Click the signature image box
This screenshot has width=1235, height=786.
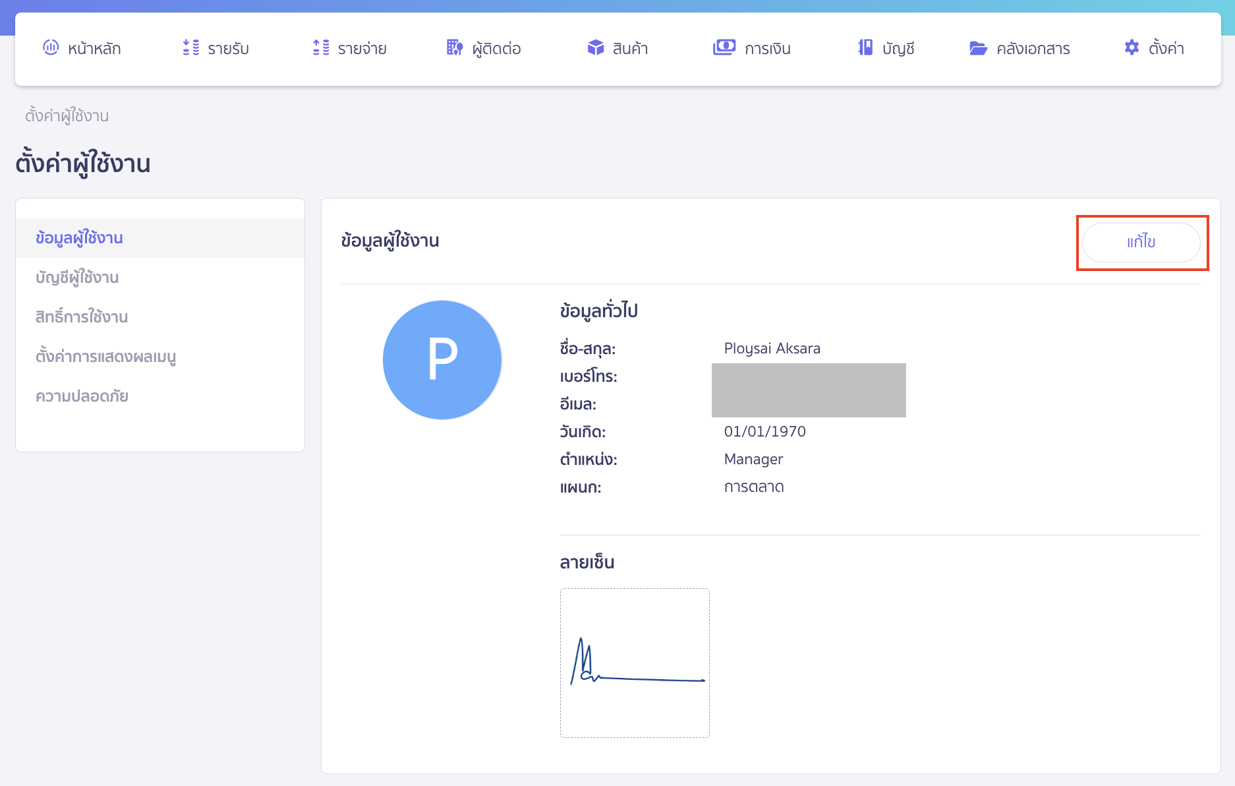pyautogui.click(x=635, y=663)
